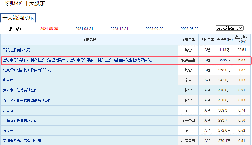This screenshot has width=252, height=145.
Task: Click the 0.74 percentage cell
Action: (242, 110)
